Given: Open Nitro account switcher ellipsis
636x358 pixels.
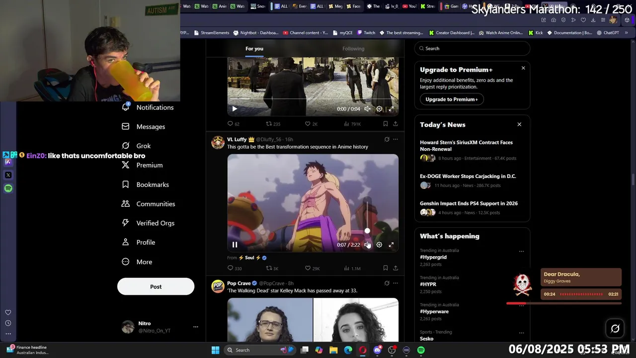Looking at the screenshot, I should tap(196, 327).
